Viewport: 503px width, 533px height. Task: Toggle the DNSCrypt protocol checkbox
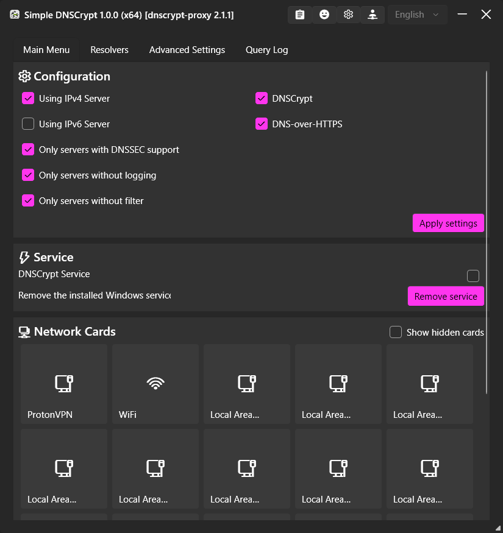pos(262,99)
